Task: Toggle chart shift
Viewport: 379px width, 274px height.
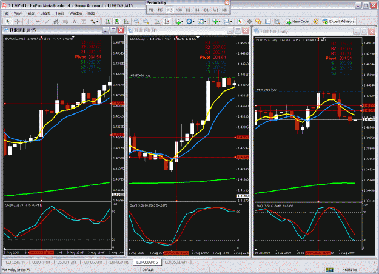Action: pos(167,21)
